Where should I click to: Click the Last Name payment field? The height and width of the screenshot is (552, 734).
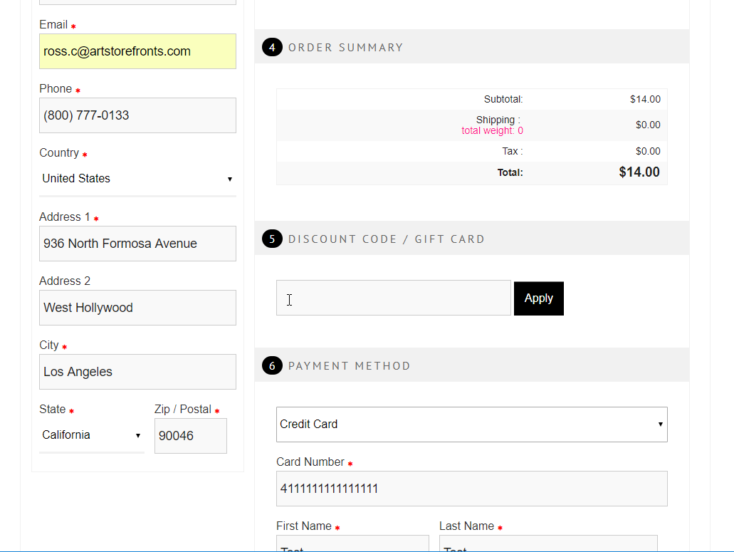point(547,545)
